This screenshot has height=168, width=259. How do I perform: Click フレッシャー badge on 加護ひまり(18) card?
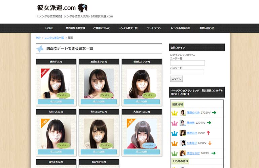click(106, 95)
